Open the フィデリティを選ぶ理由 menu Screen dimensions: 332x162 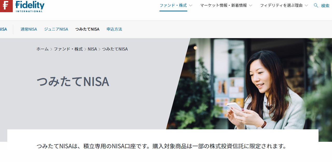coord(281,5)
